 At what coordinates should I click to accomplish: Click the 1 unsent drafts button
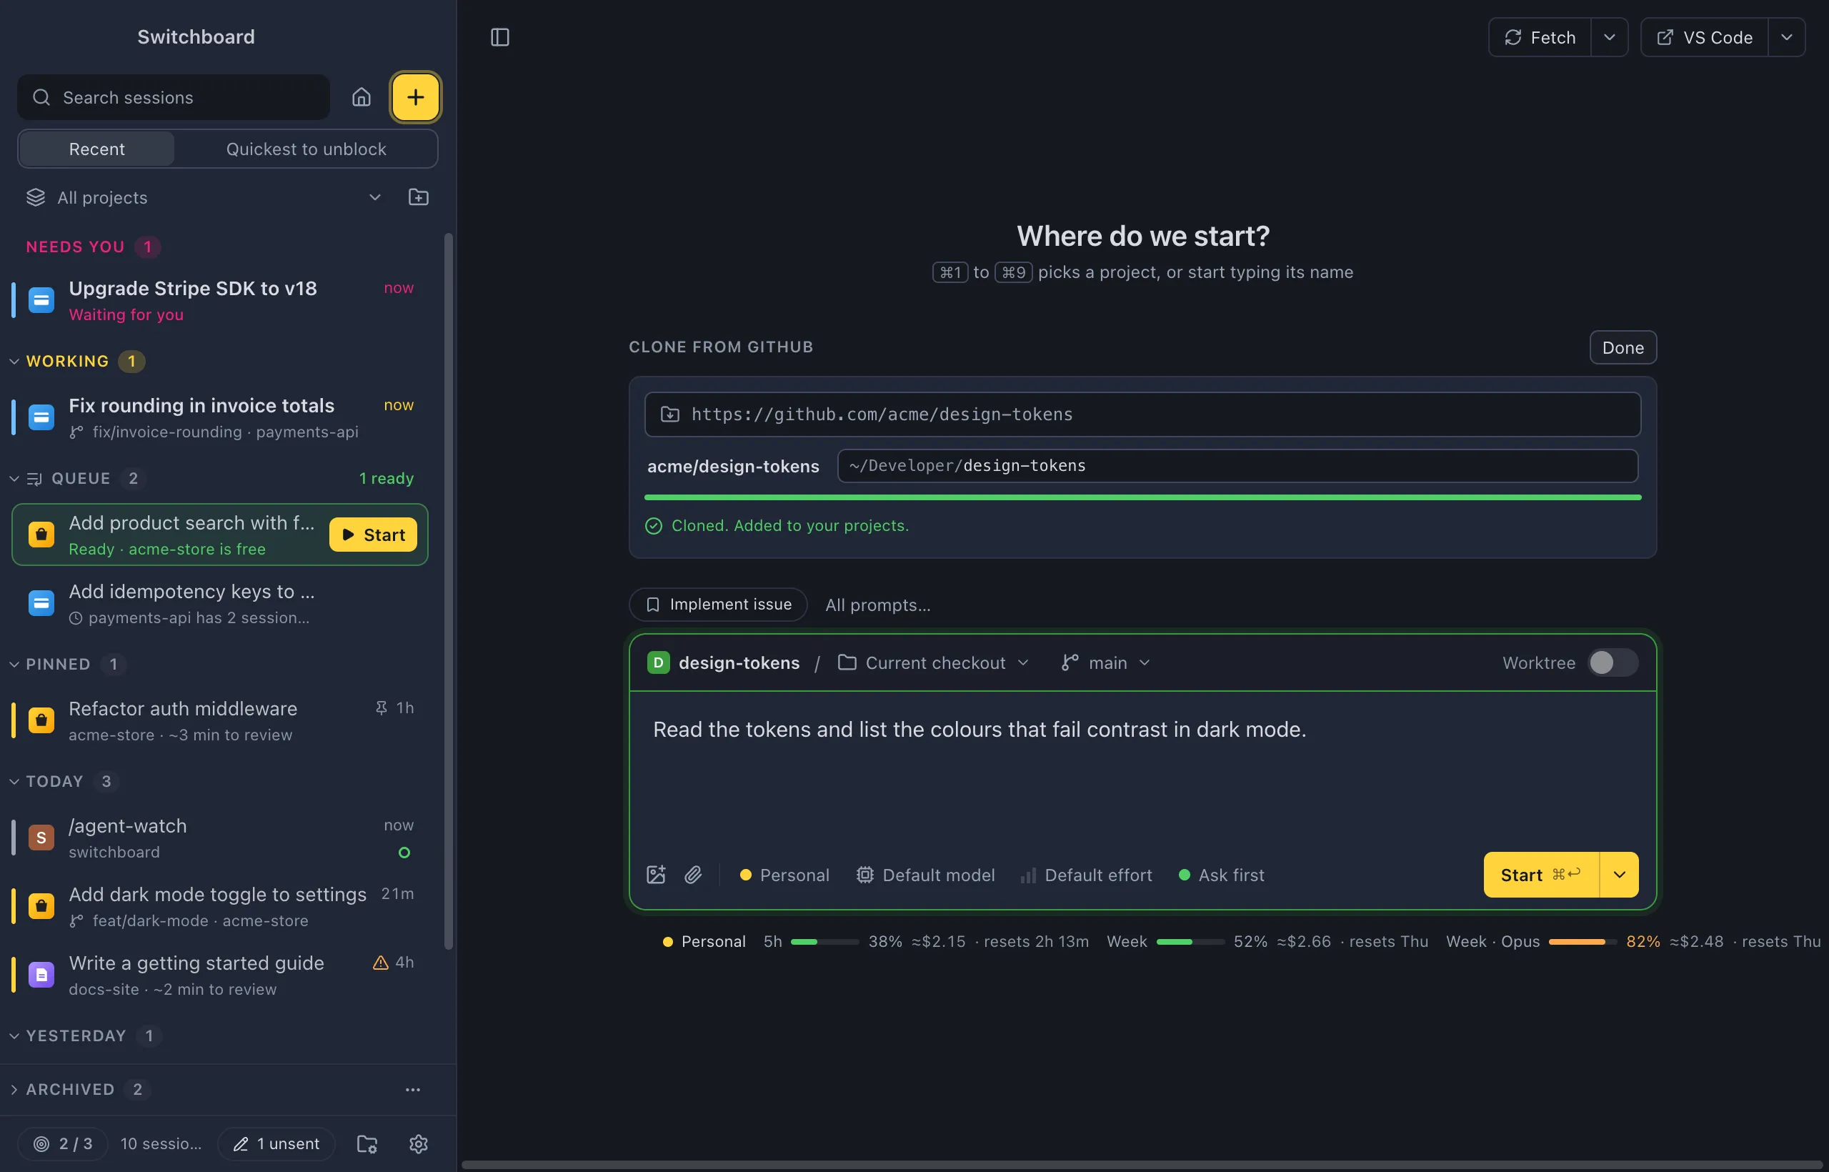(276, 1143)
